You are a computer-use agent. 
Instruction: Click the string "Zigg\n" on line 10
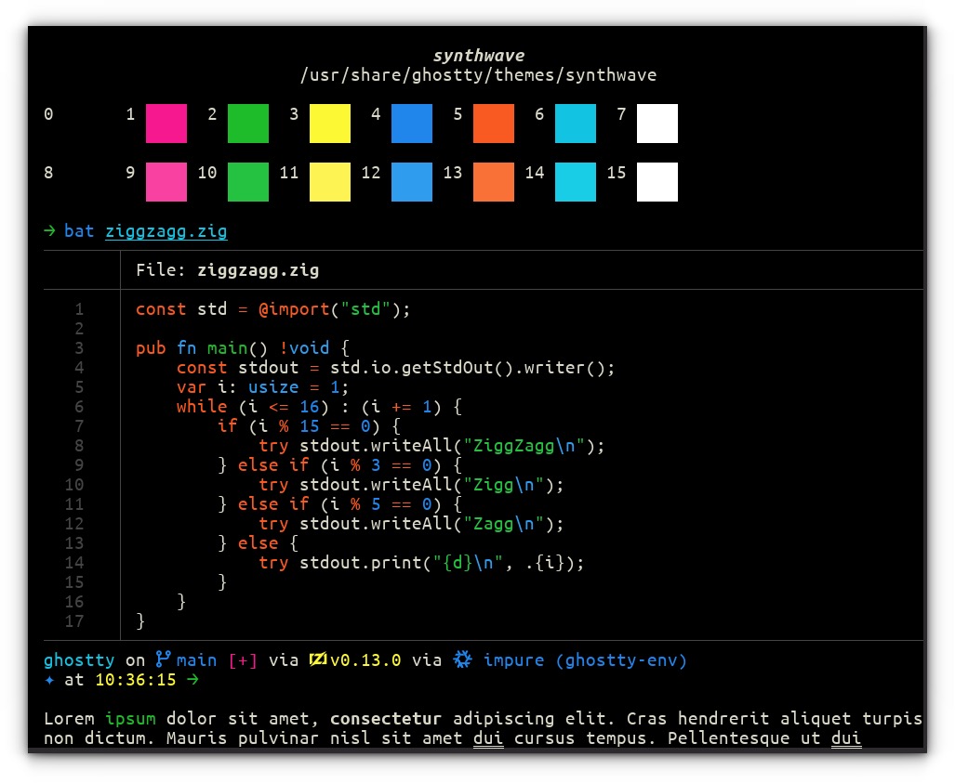pyautogui.click(x=504, y=485)
